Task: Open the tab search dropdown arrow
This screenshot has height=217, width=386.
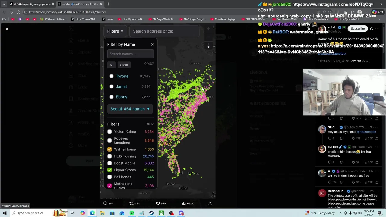Action: 4,4
